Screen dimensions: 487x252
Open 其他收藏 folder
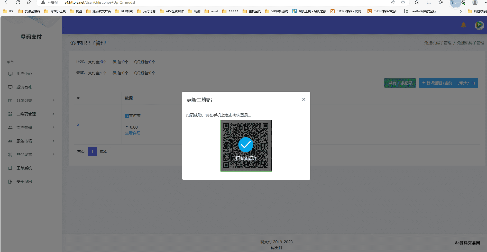click(x=477, y=11)
